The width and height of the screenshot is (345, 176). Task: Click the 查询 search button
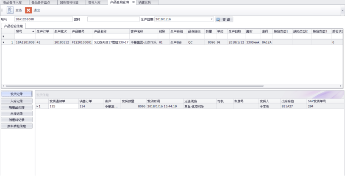pos(224,19)
